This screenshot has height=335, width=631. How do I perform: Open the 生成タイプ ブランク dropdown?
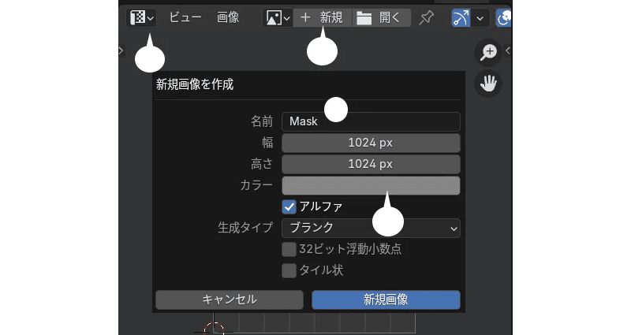tap(371, 228)
